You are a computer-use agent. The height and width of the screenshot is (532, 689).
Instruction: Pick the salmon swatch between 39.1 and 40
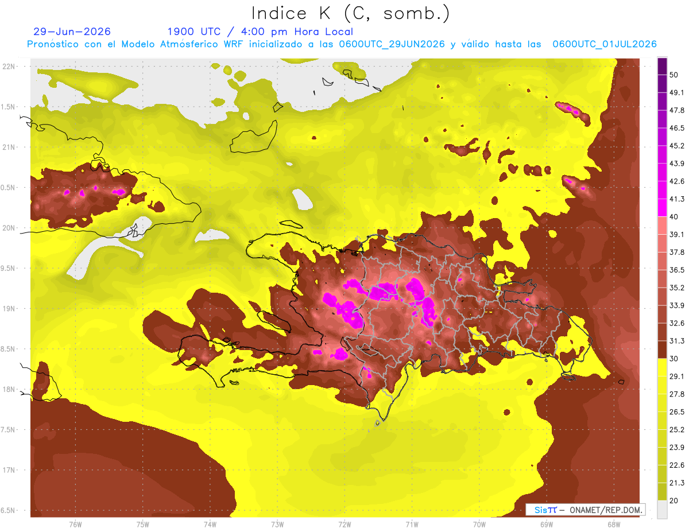[x=662, y=226]
